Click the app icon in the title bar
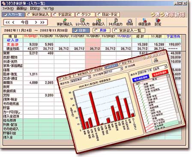This screenshot has height=157, width=192. pyautogui.click(x=3, y=3)
